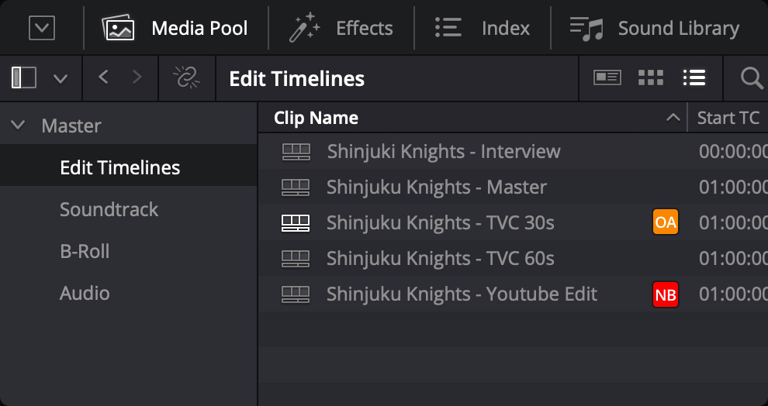Switch to thumbnail grid view
This screenshot has height=406, width=768.
coord(650,77)
